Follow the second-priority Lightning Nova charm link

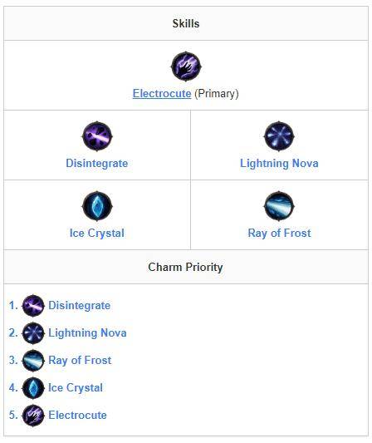[x=87, y=332]
